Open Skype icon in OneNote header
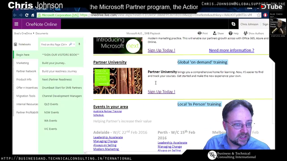The width and height of the screenshot is (287, 161). click(x=233, y=24)
